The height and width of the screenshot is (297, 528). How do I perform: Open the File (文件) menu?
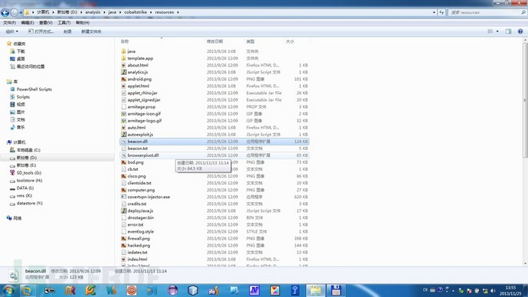click(9, 22)
